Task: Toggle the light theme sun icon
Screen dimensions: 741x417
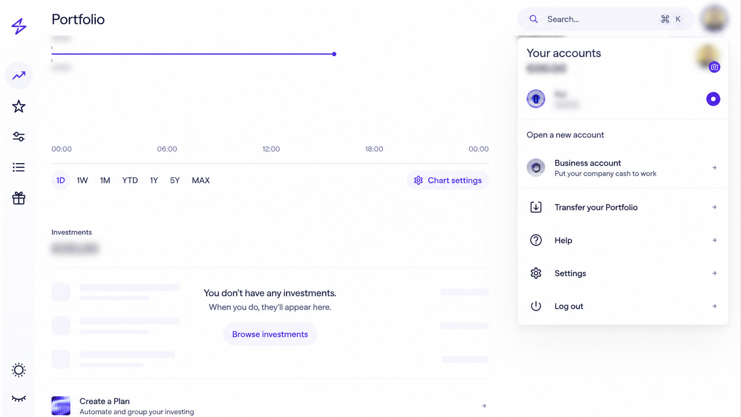Action: click(19, 370)
